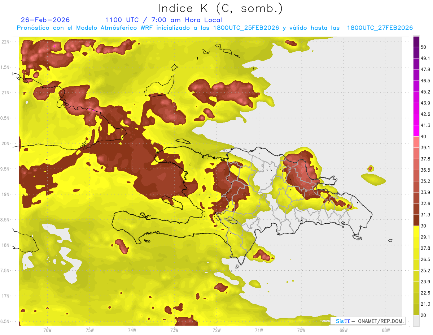The image size is (433, 335).
Task: Click colorbar label '41.3'
Action: [425, 125]
